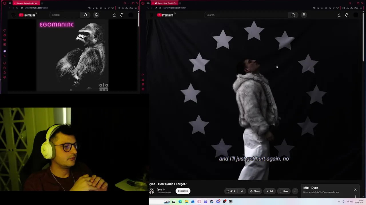Image resolution: width=366 pixels, height=205 pixels.
Task: Click the search magnifier in Kongos window
Action: 85,15
